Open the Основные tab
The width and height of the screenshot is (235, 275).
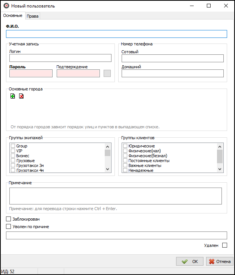tap(12, 15)
